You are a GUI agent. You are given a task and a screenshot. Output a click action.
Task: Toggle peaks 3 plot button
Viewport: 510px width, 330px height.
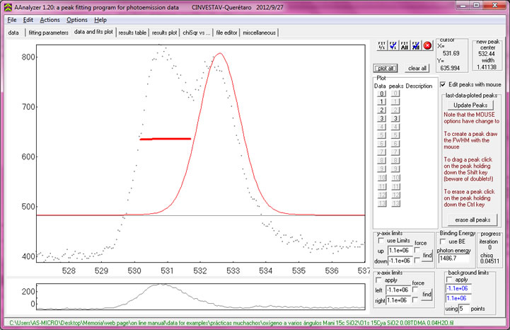(397, 119)
